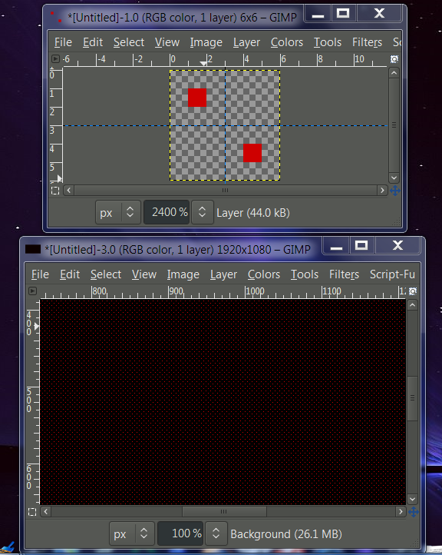
Task: Click horizontal scrollbar right arrow in 1920x1080 window
Action: pyautogui.click(x=401, y=511)
